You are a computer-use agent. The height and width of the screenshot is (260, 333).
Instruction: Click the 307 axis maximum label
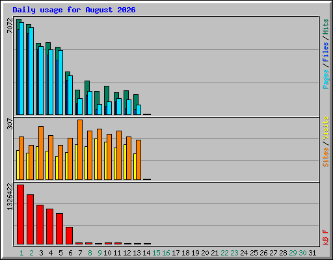point(10,123)
